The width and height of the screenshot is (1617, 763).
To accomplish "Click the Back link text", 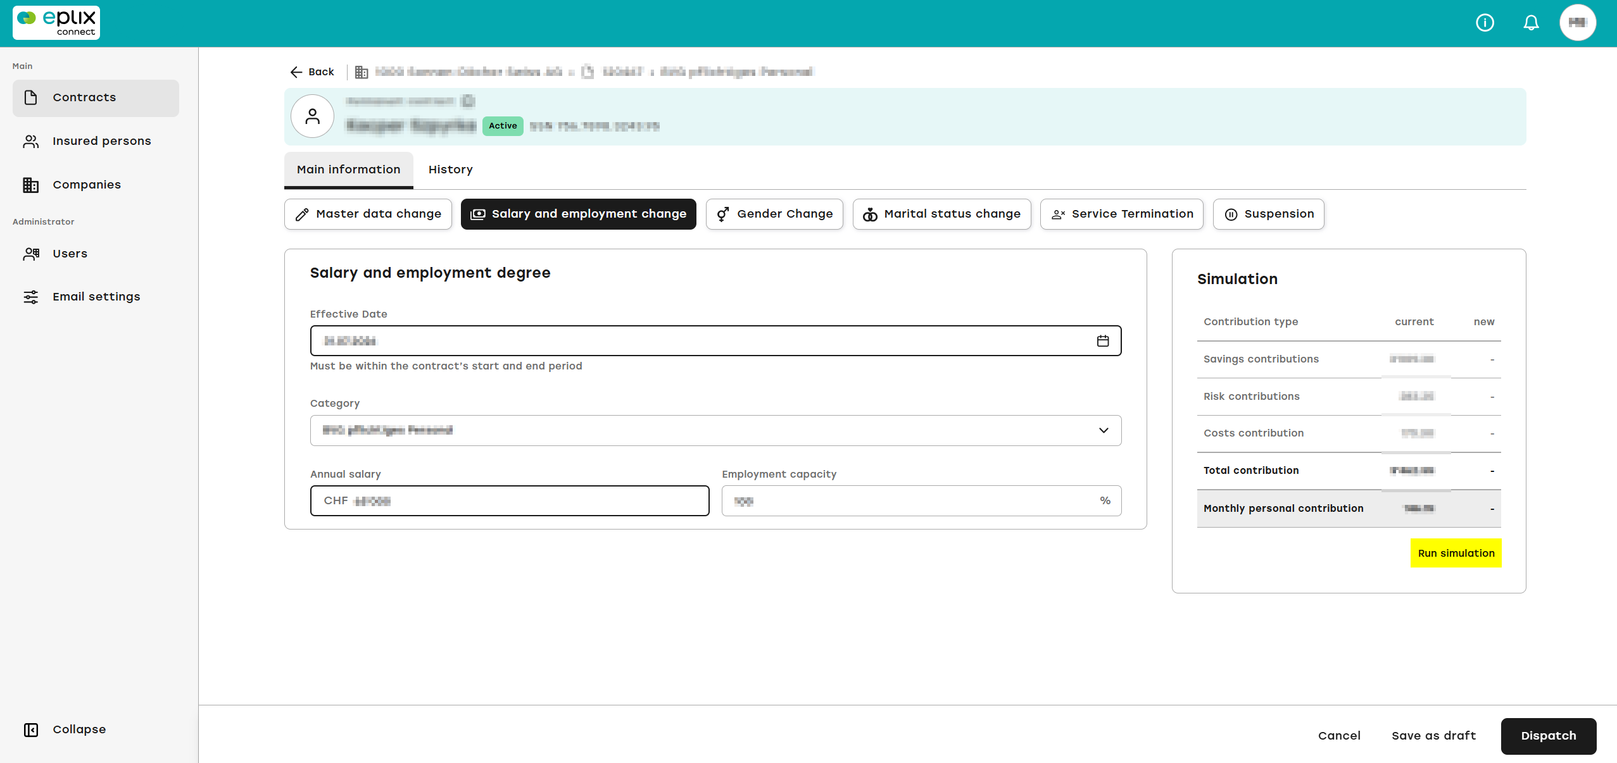I will point(321,72).
